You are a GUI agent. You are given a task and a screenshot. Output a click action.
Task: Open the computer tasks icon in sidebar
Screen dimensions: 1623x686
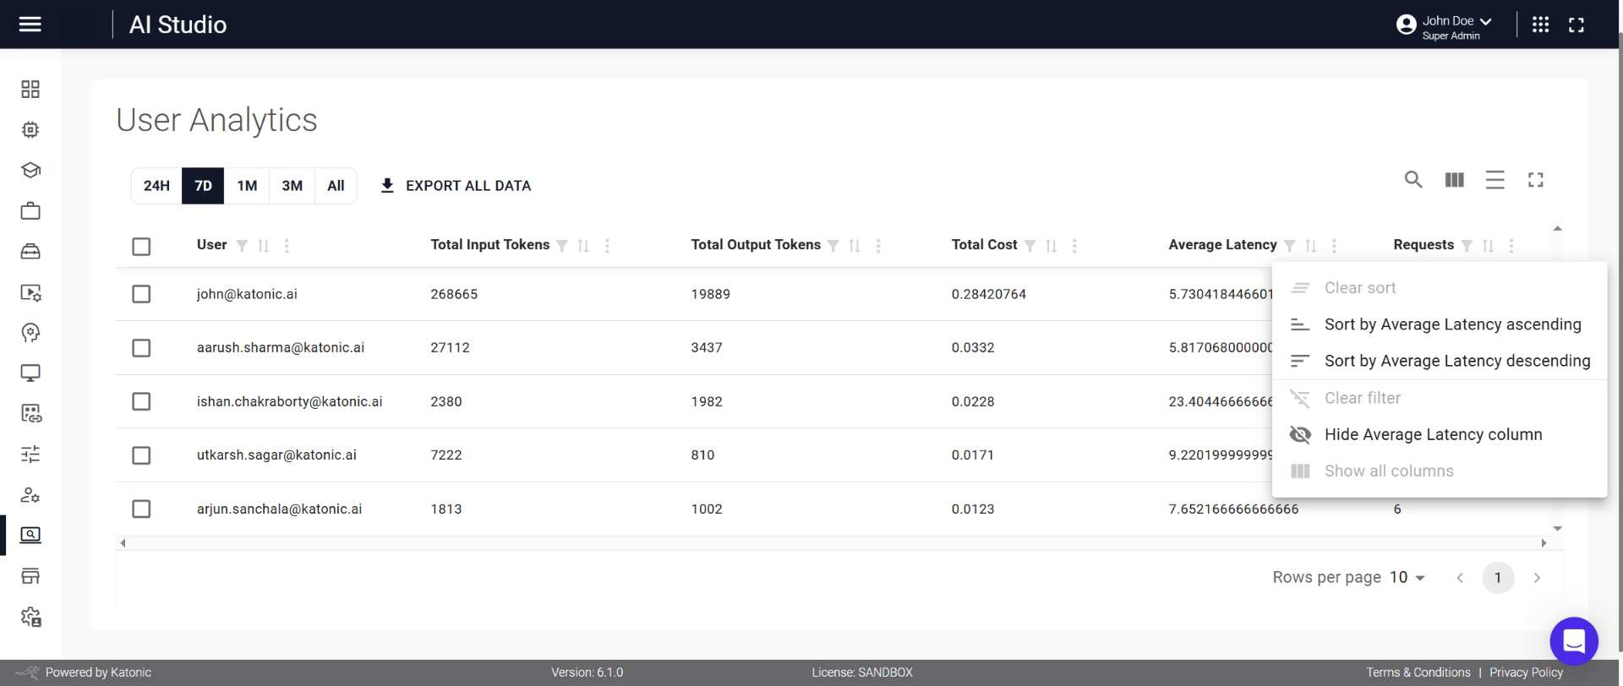pyautogui.click(x=30, y=413)
